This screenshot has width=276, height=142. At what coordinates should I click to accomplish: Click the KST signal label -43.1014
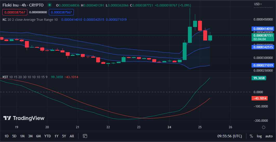pos(260,98)
